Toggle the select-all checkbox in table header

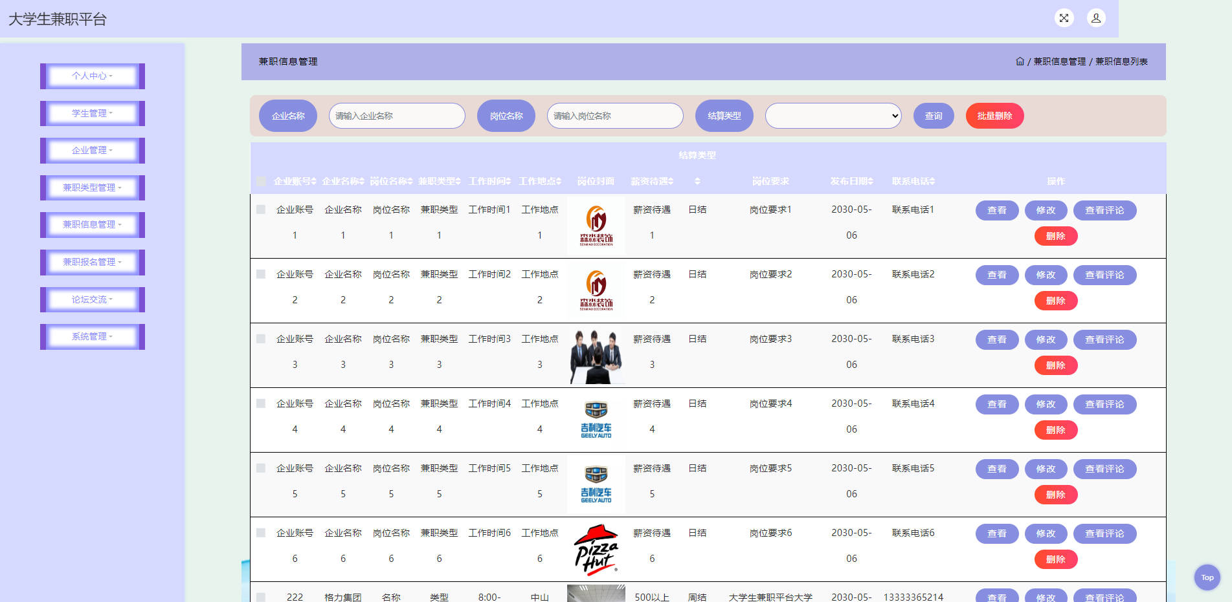click(261, 182)
